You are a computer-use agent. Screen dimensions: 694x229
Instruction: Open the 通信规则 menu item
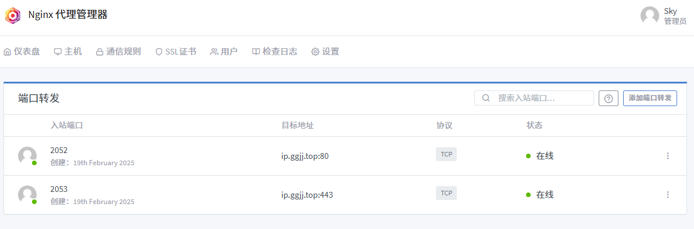point(119,52)
